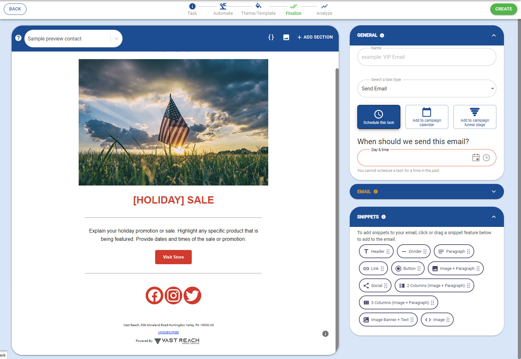The height and width of the screenshot is (359, 521).
Task: Click the Vast Reach address line
Action: coord(168,325)
